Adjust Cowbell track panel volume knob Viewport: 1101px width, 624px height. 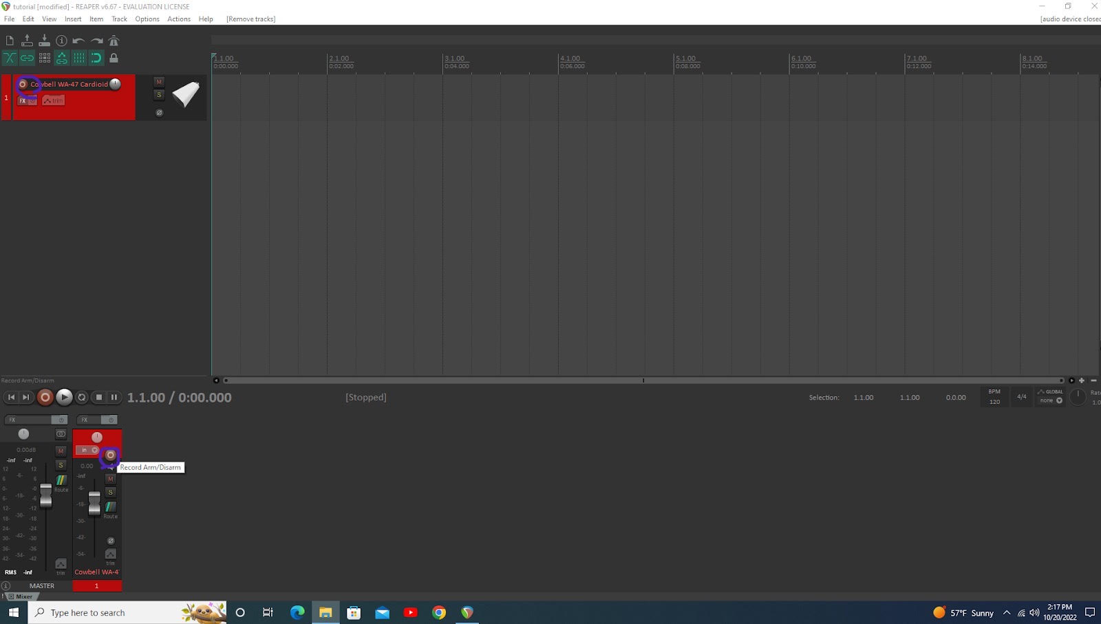coord(115,84)
